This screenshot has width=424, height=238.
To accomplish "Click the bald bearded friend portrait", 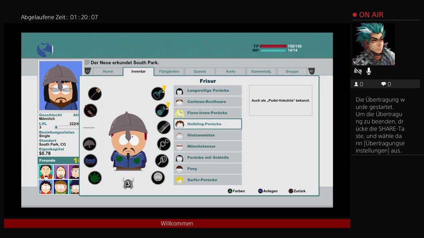I will (x=61, y=172).
